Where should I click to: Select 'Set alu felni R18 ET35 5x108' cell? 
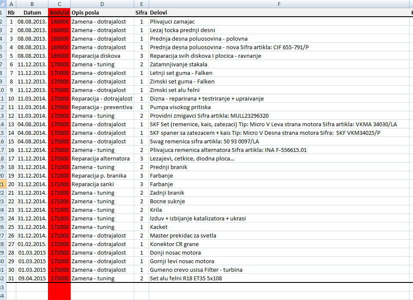click(279, 278)
